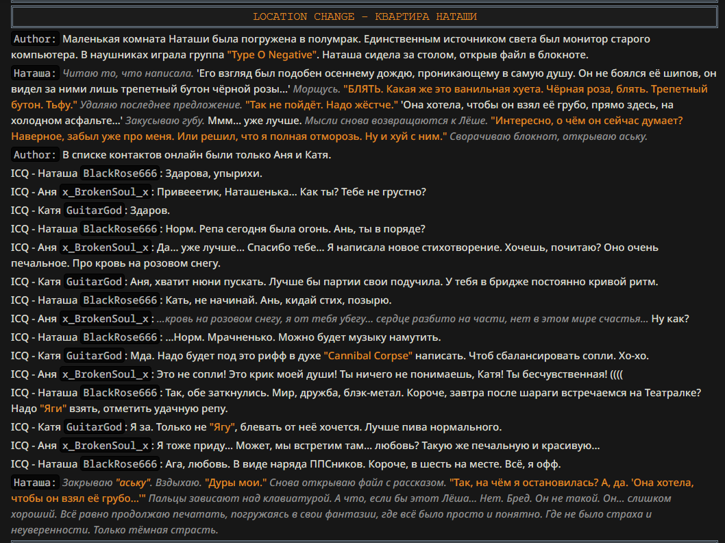Select Наташа label before 'Закрываю аську'
The height and width of the screenshot is (543, 725).
point(36,483)
